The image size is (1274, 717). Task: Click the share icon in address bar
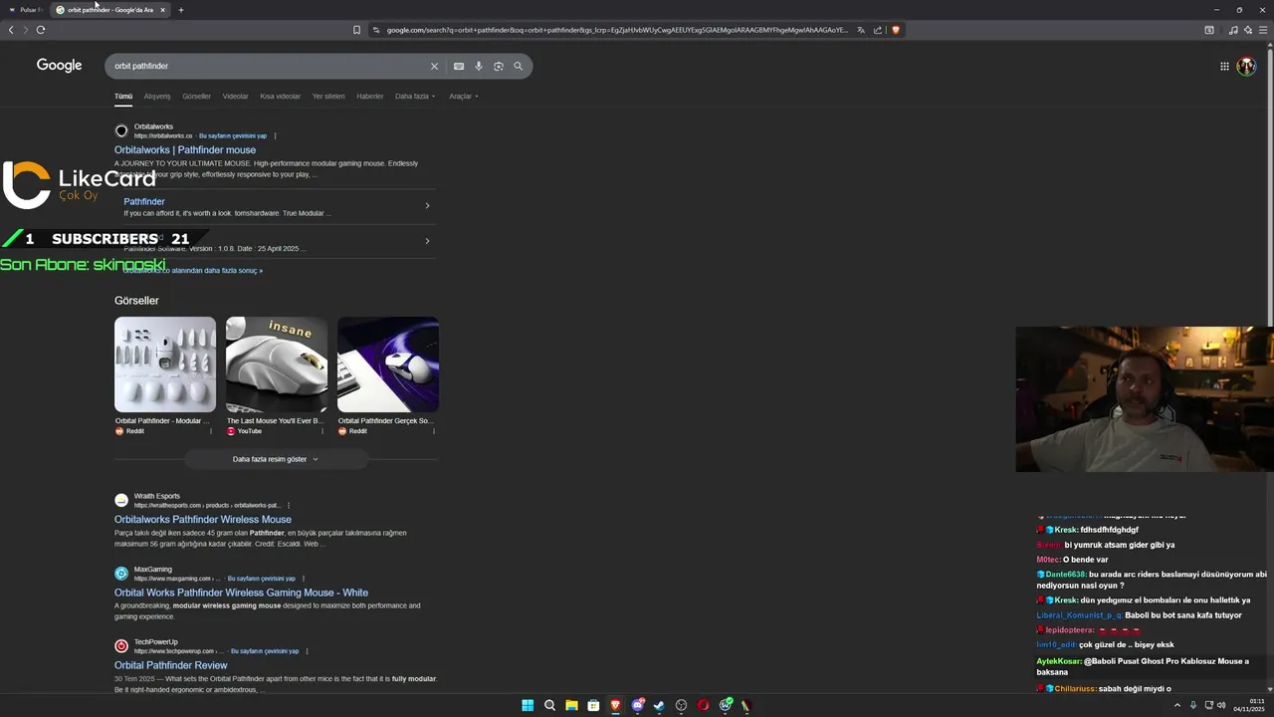coord(878,30)
